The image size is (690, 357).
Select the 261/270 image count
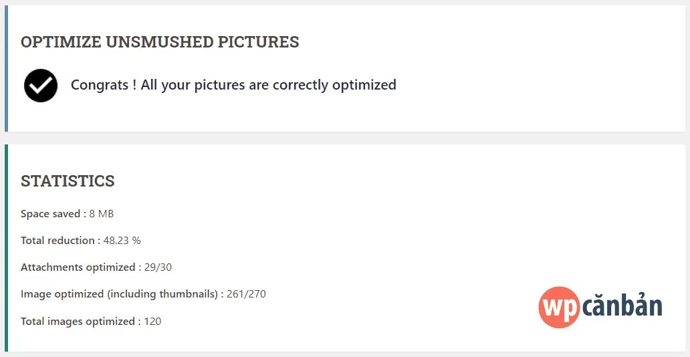pos(247,294)
